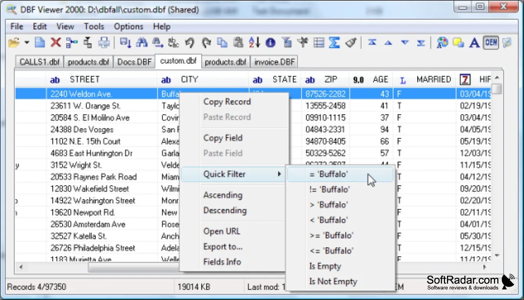Click the Find Next binoculars-arrow icon

[158, 43]
